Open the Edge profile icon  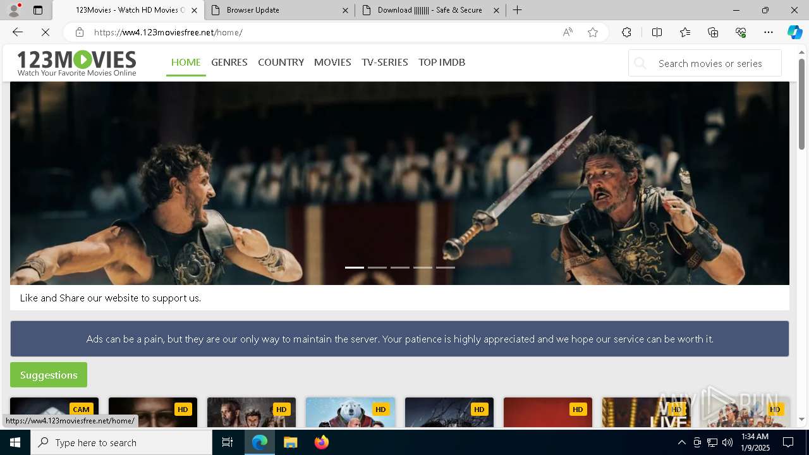(13, 10)
